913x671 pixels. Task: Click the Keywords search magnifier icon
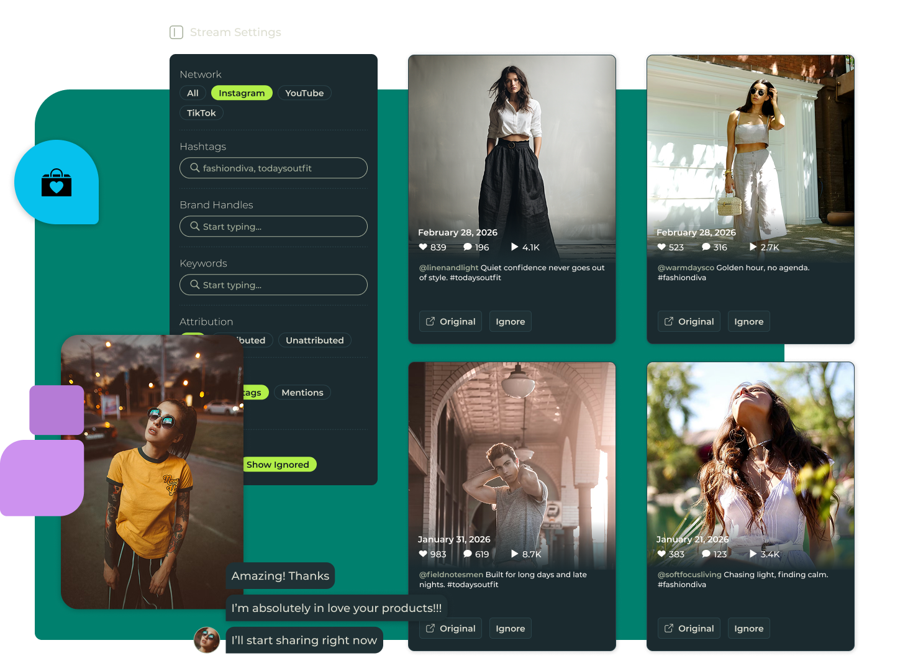pos(194,285)
